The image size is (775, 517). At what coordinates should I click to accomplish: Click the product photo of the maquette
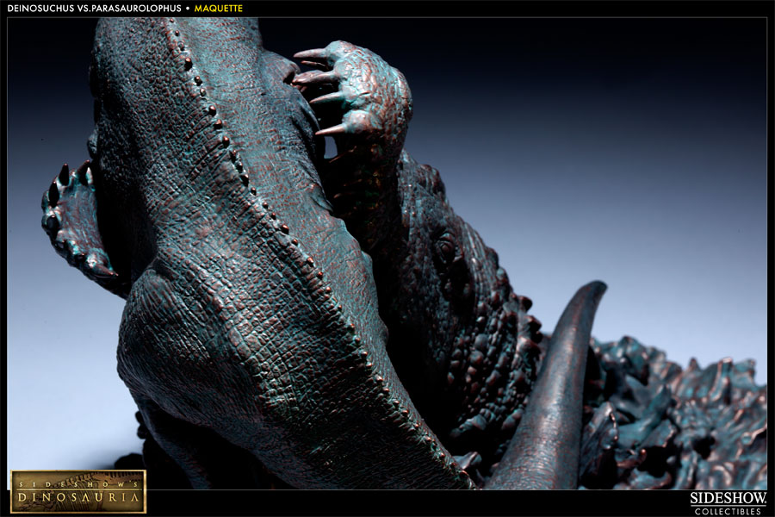(x=387, y=253)
